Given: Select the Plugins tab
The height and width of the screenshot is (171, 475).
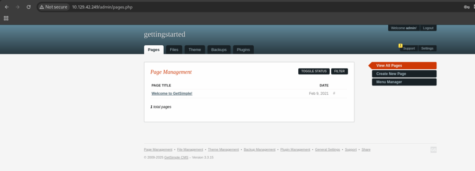Looking at the screenshot, I should pos(243,50).
